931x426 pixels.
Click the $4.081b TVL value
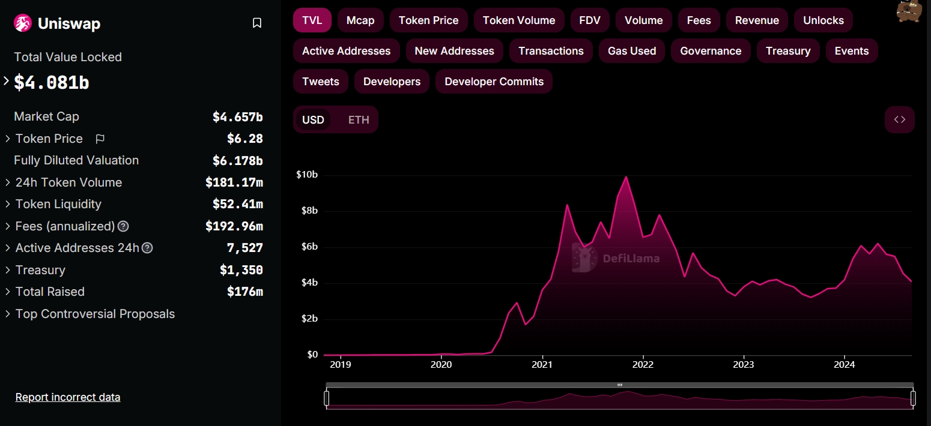[x=52, y=82]
